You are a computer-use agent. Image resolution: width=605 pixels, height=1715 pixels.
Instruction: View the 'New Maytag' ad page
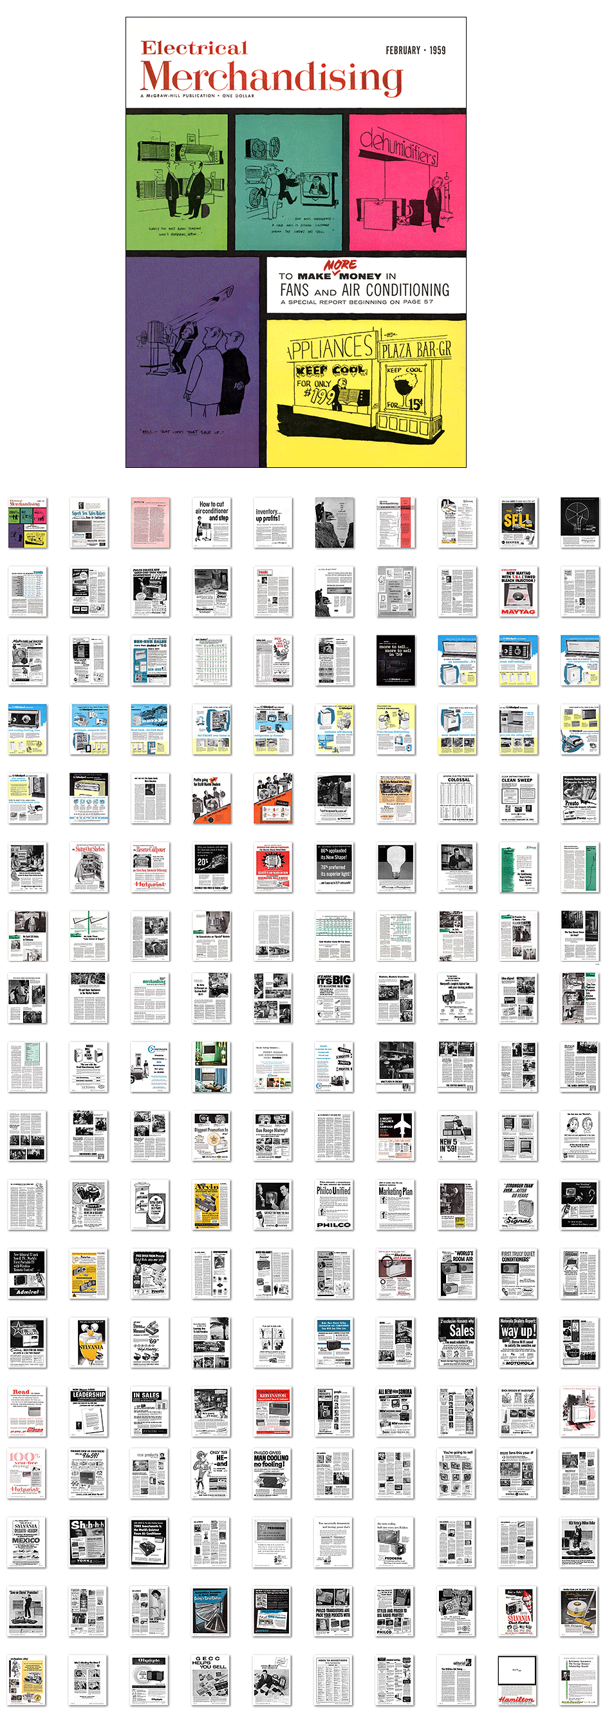(x=519, y=592)
